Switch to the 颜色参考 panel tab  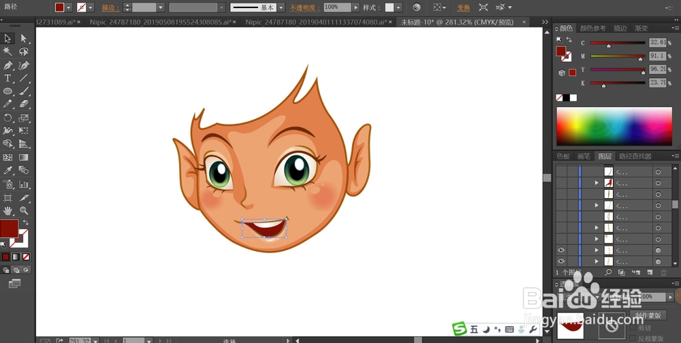coord(593,28)
